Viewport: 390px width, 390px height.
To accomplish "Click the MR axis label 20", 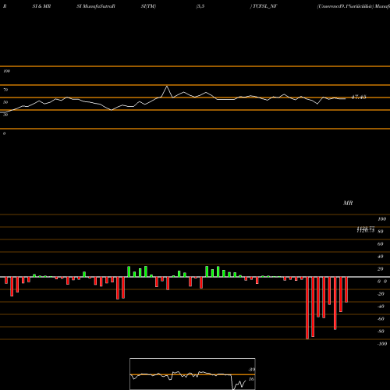I will (381, 269).
